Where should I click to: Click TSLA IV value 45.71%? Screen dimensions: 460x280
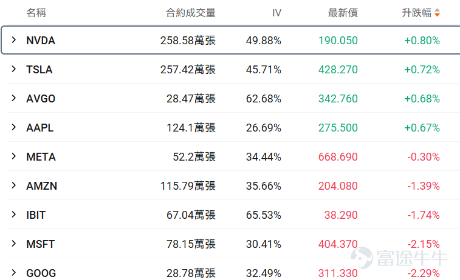tap(264, 70)
